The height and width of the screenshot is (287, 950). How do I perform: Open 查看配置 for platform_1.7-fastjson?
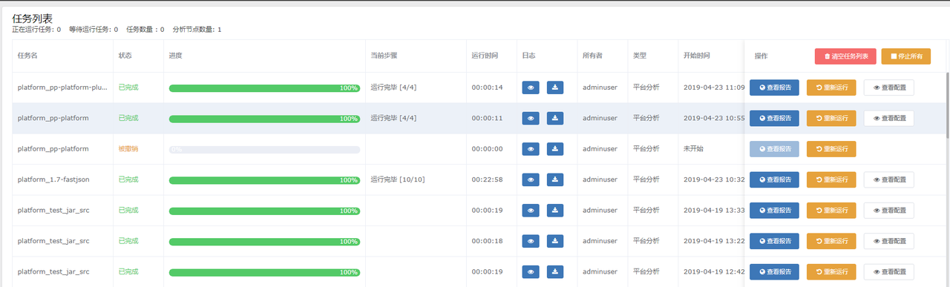[889, 179]
